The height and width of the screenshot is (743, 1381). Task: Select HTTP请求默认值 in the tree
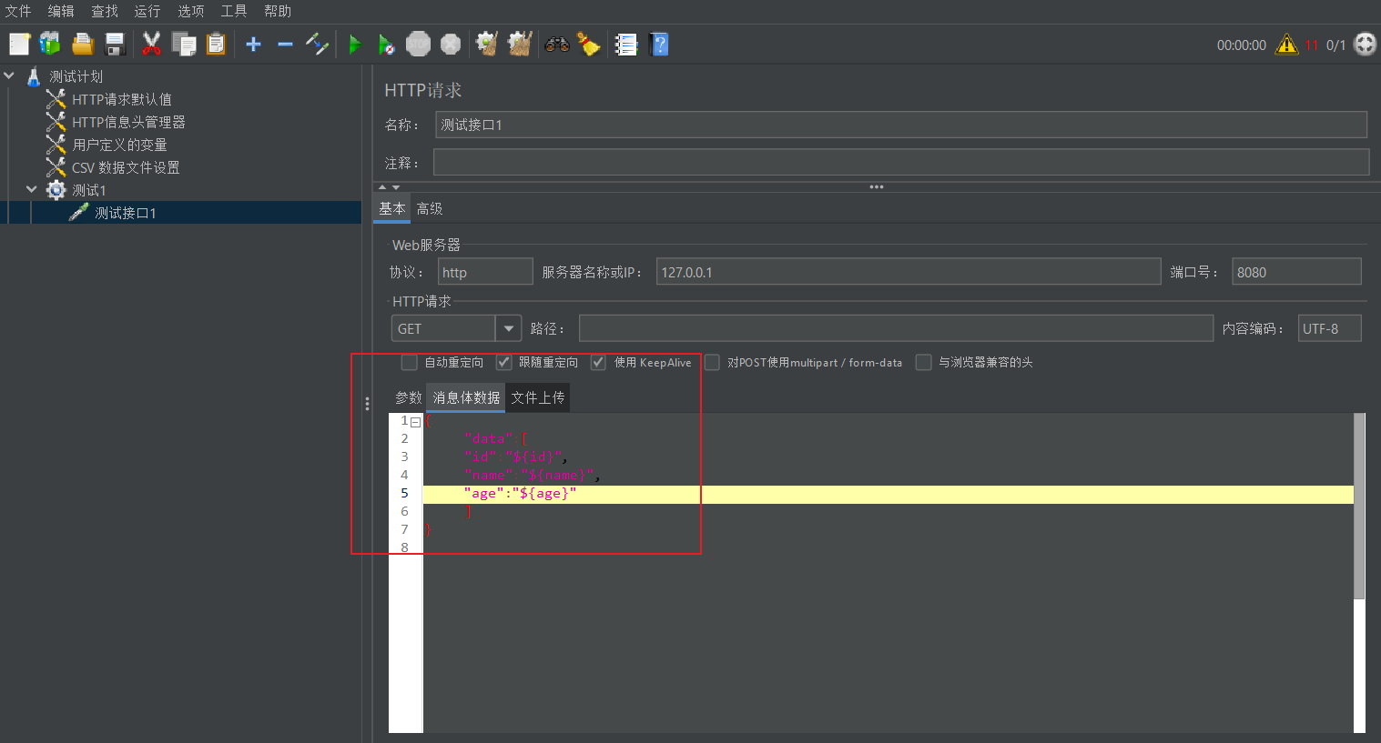(122, 99)
